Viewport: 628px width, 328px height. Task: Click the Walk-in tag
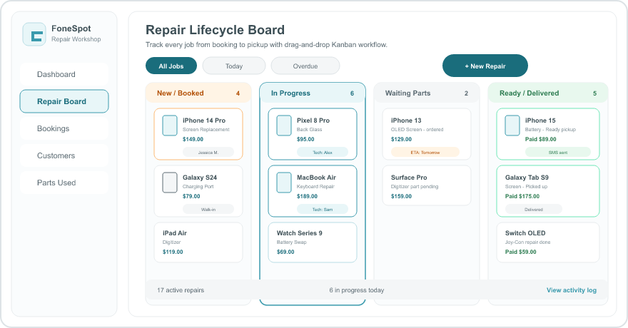208,209
